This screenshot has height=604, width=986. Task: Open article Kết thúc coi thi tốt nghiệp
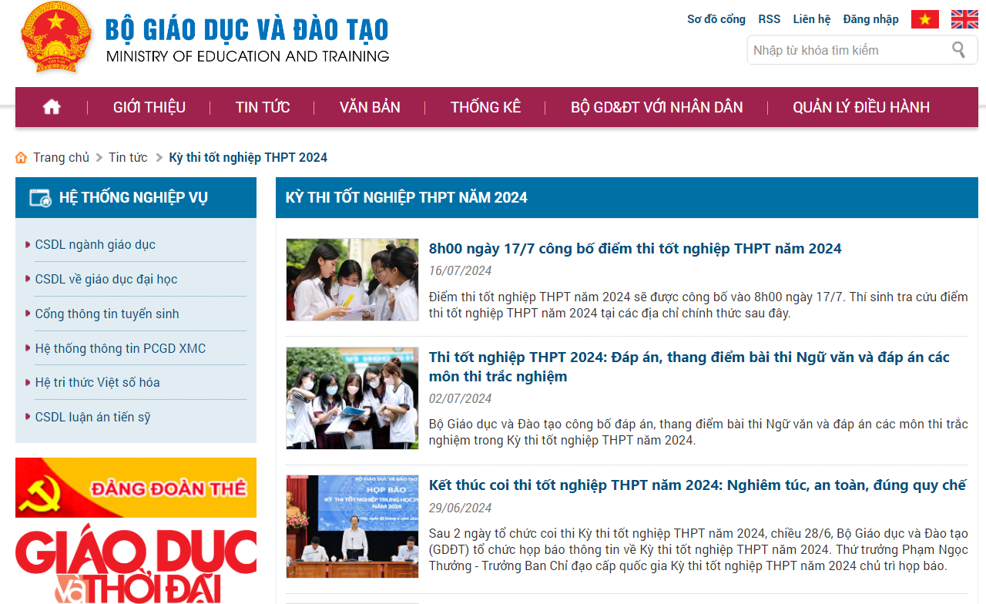[x=697, y=485]
